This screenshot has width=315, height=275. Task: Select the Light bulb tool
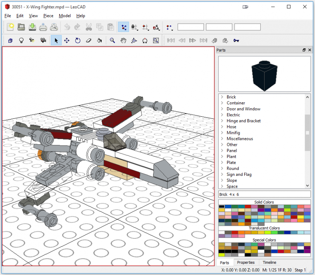(x=21, y=41)
